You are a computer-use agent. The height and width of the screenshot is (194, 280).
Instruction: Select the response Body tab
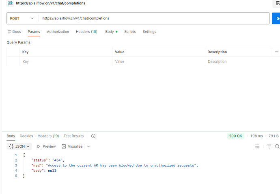11,136
